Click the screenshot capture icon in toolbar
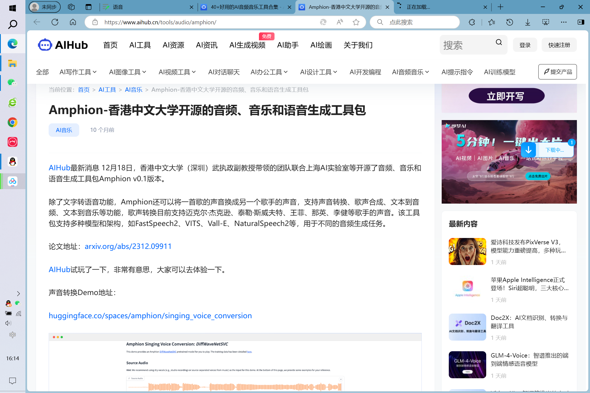This screenshot has width=590, height=393. (x=546, y=22)
